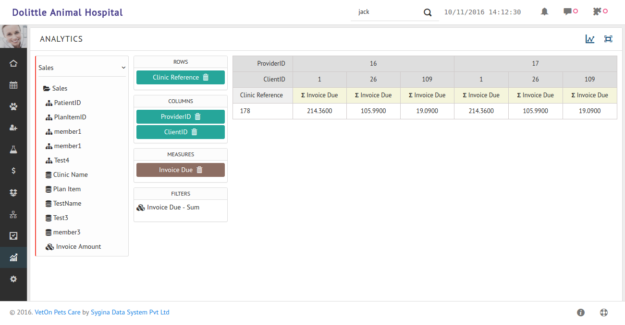Switch to chart view via line-chart icon

click(x=590, y=39)
